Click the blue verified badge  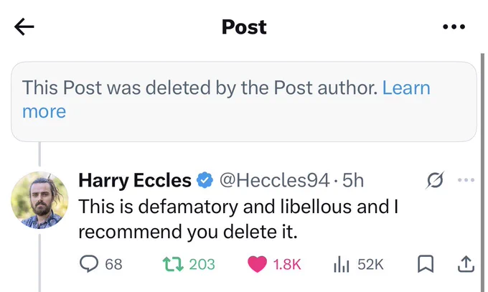(x=205, y=180)
